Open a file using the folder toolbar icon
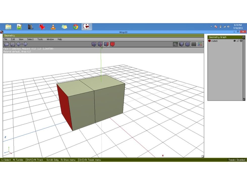The image size is (247, 185). tap(7, 44)
